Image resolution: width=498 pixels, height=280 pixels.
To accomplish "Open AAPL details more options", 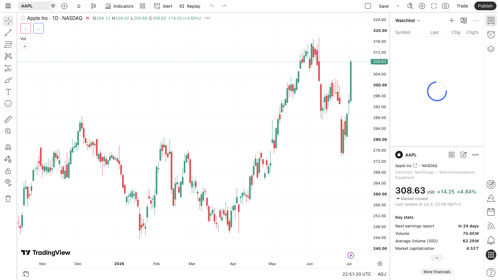I will click(x=475, y=155).
